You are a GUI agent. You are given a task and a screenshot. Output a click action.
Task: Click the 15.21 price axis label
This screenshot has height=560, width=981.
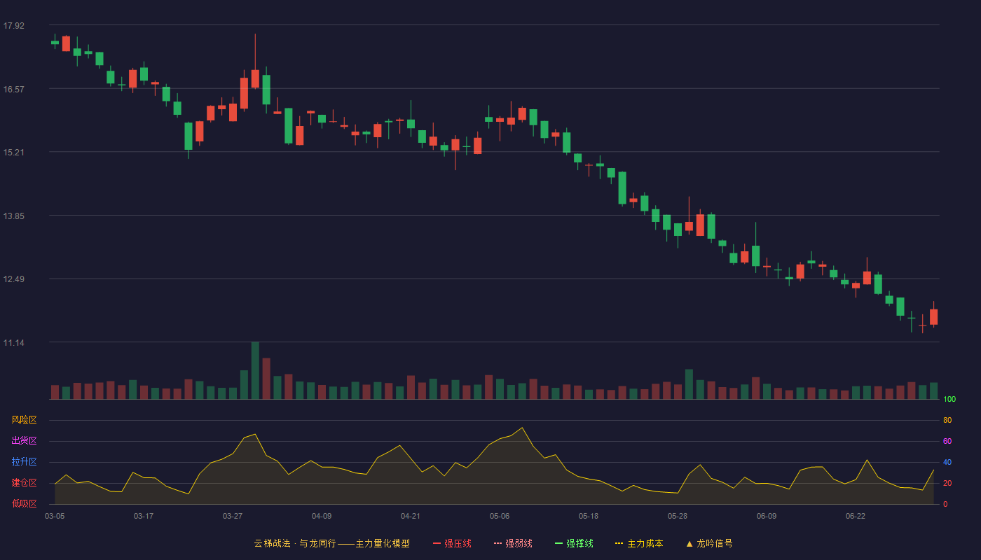point(13,153)
